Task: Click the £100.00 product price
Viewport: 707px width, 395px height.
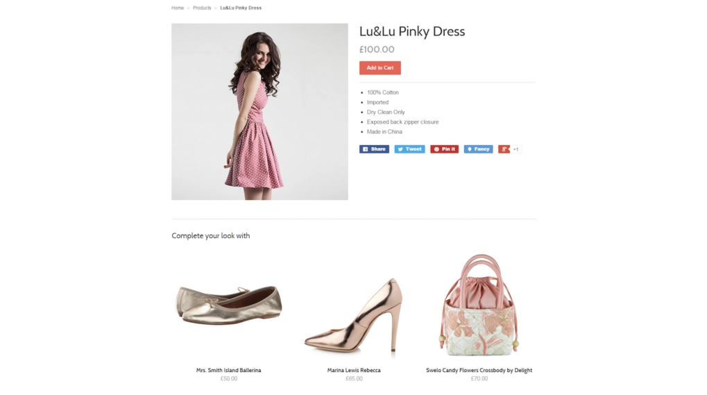Action: click(377, 49)
